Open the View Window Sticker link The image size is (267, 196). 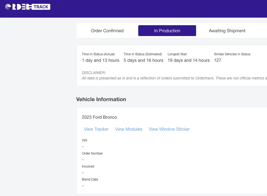pyautogui.click(x=169, y=129)
